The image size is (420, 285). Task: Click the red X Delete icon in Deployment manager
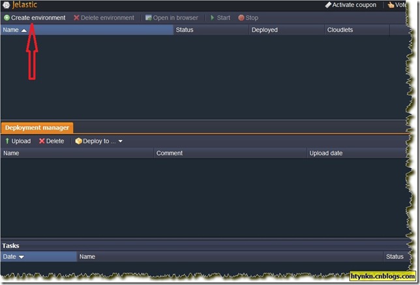42,141
